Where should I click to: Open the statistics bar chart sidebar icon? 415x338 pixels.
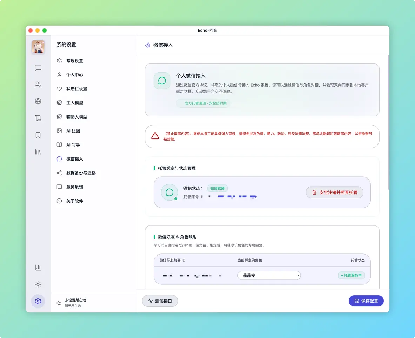(x=38, y=268)
